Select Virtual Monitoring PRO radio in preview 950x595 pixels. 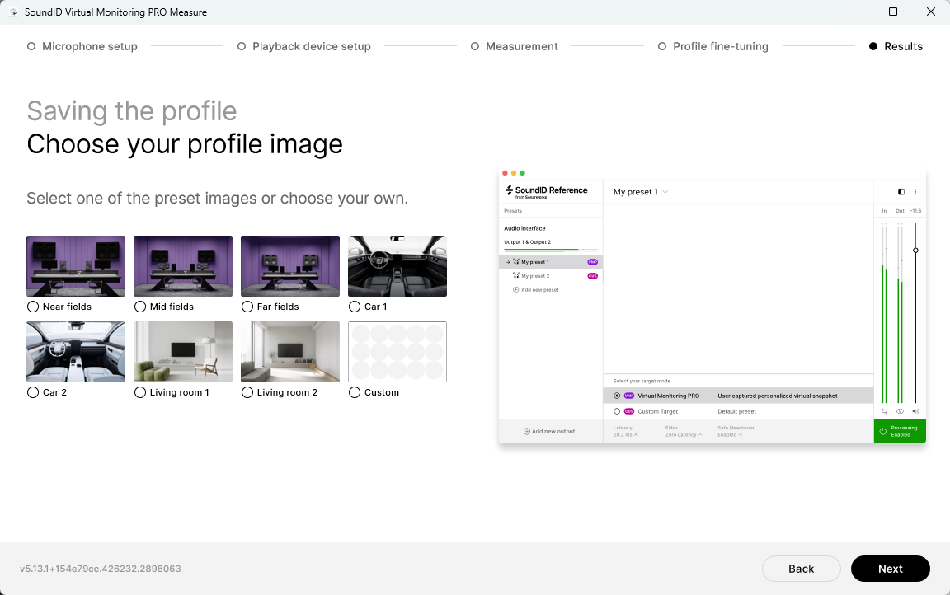tap(617, 396)
